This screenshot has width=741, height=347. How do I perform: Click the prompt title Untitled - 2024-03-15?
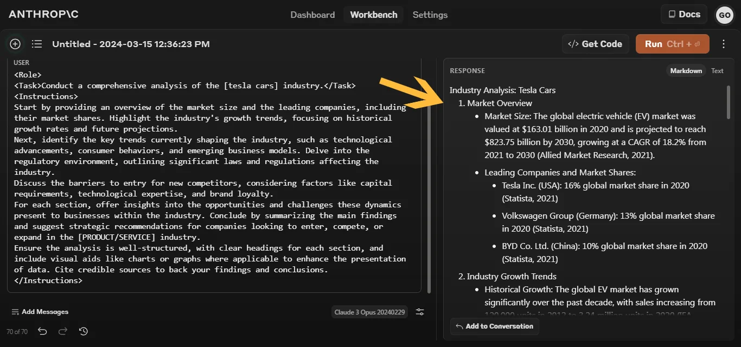(x=131, y=44)
